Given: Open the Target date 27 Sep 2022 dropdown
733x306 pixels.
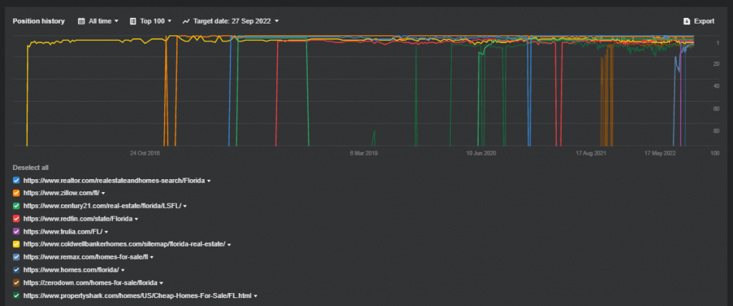Looking at the screenshot, I should tap(230, 21).
